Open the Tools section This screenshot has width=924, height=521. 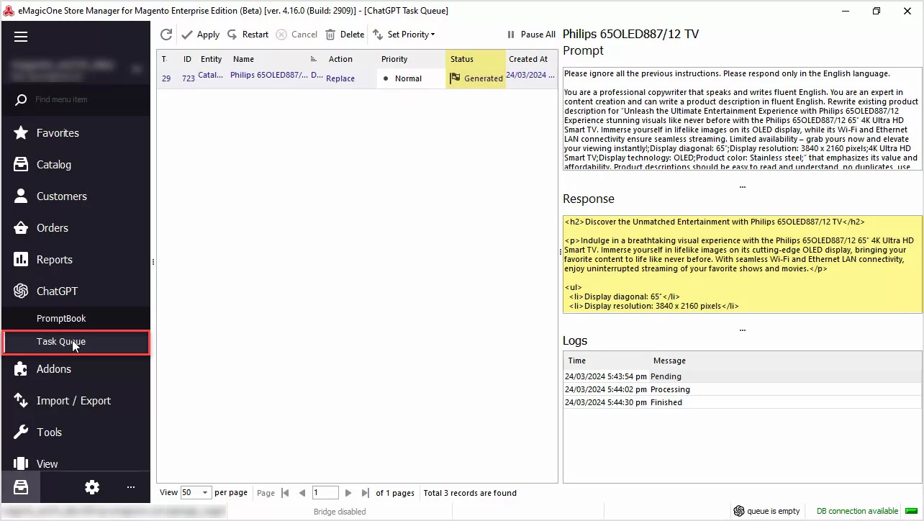click(76, 432)
